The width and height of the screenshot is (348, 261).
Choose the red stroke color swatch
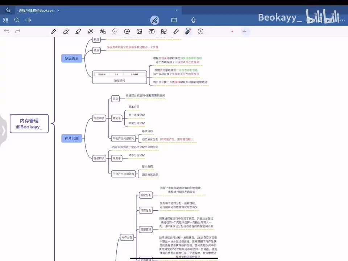pyautogui.click(x=232, y=31)
